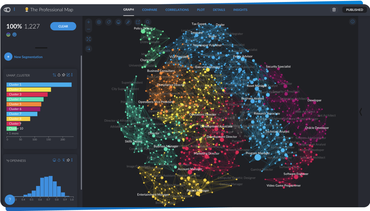Select the tag labeling tool
The width and height of the screenshot is (370, 211).
pyautogui.click(x=108, y=22)
